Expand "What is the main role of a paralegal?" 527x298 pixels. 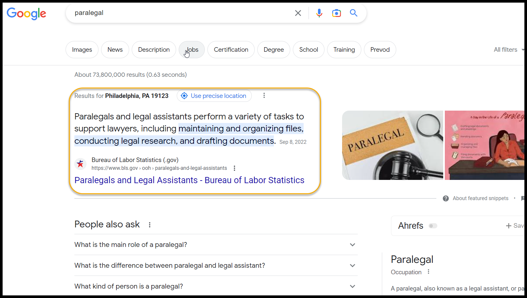[352, 245]
